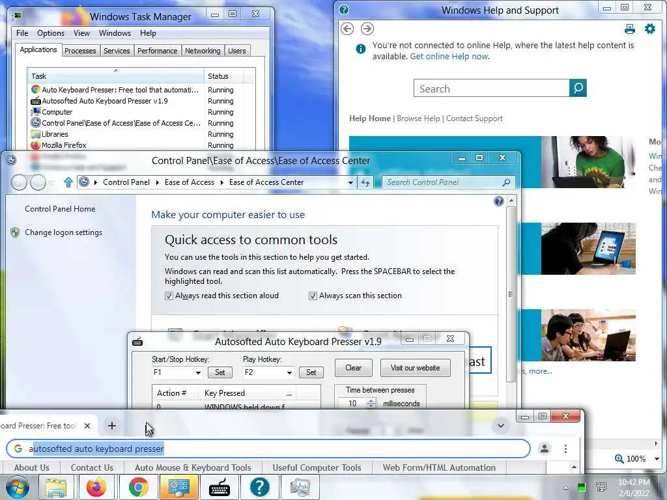Switch to Control Panel taskbar icon
The width and height of the screenshot is (667, 500).
178,487
